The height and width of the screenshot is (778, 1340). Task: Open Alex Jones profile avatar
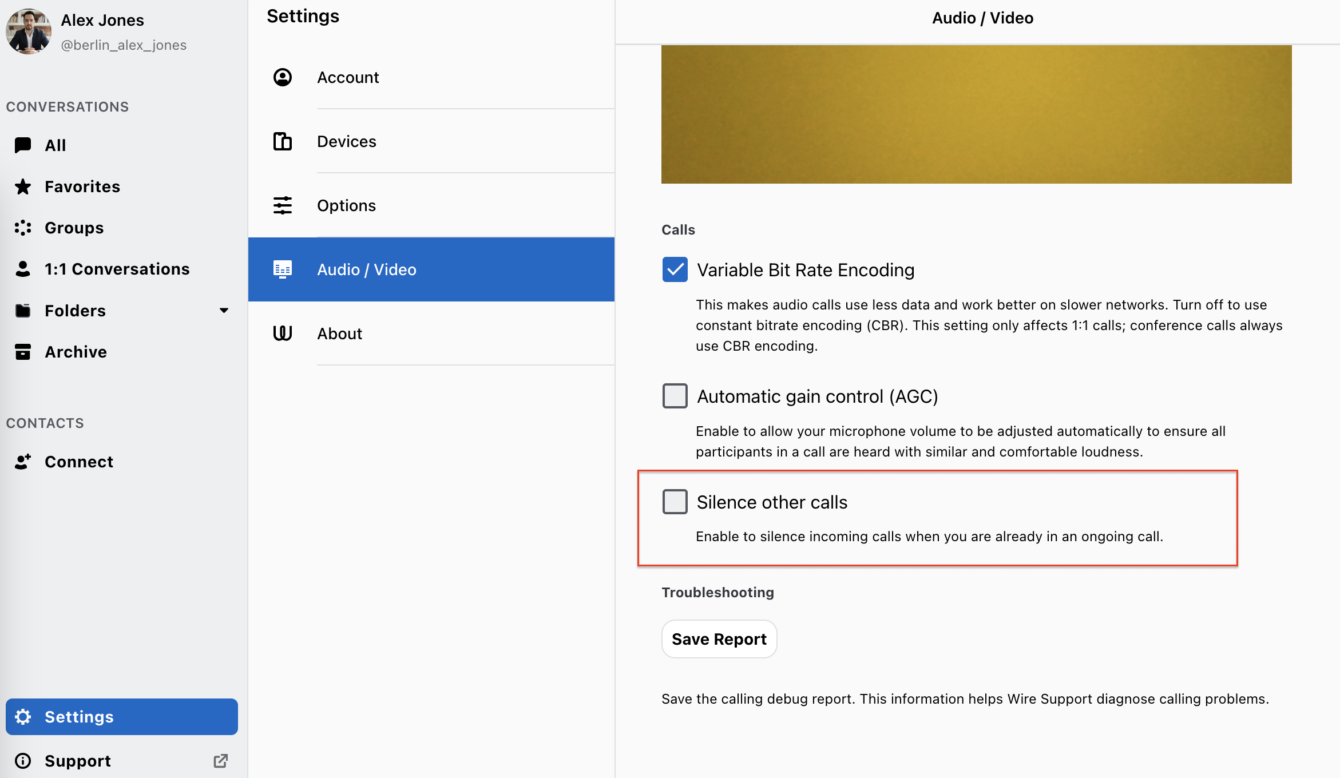tap(28, 31)
